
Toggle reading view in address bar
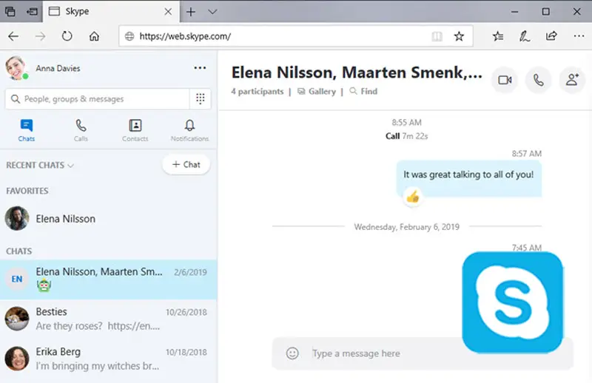pos(437,36)
